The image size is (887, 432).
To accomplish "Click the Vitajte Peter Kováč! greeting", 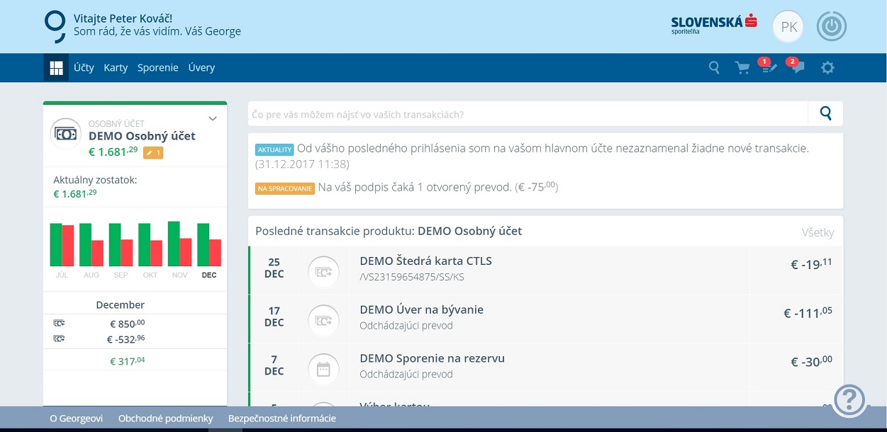I will [x=123, y=18].
